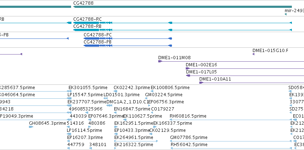Click the 447759 arrow glyph

tap(69, 148)
